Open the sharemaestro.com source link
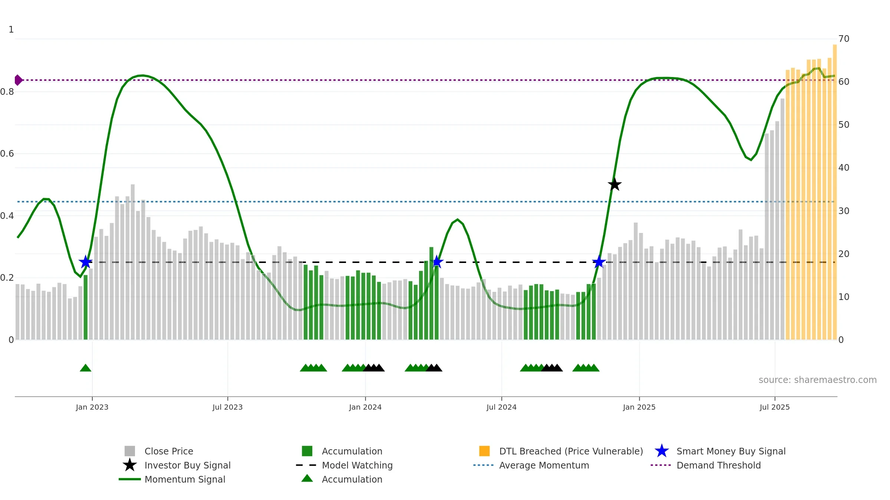 [818, 380]
